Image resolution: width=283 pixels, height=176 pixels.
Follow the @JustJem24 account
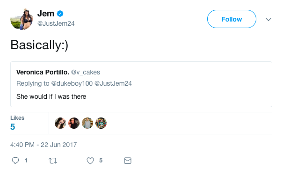232,19
